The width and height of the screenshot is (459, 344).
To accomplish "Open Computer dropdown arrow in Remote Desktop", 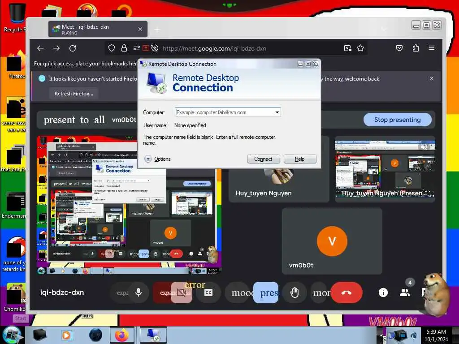I will [277, 112].
